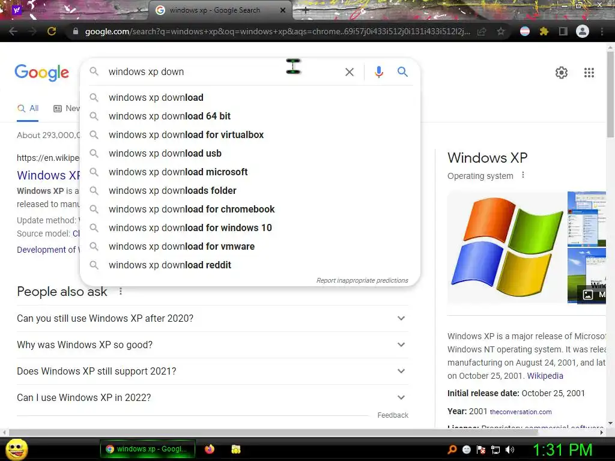Open the Development of Windows link
The image size is (615, 461).
point(48,250)
